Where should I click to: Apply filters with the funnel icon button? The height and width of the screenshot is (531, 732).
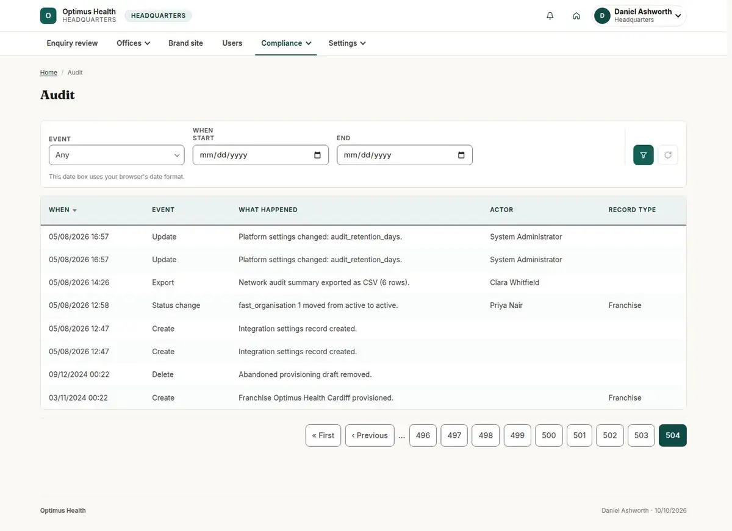tap(644, 155)
